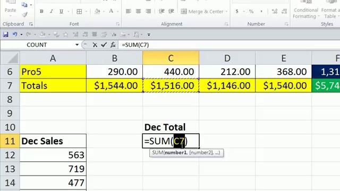
Task: Open Customize Quick Access Toolbar dropdown
Action: coord(149,34)
